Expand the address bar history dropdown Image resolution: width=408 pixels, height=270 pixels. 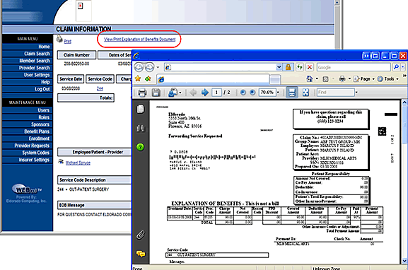click(279, 67)
